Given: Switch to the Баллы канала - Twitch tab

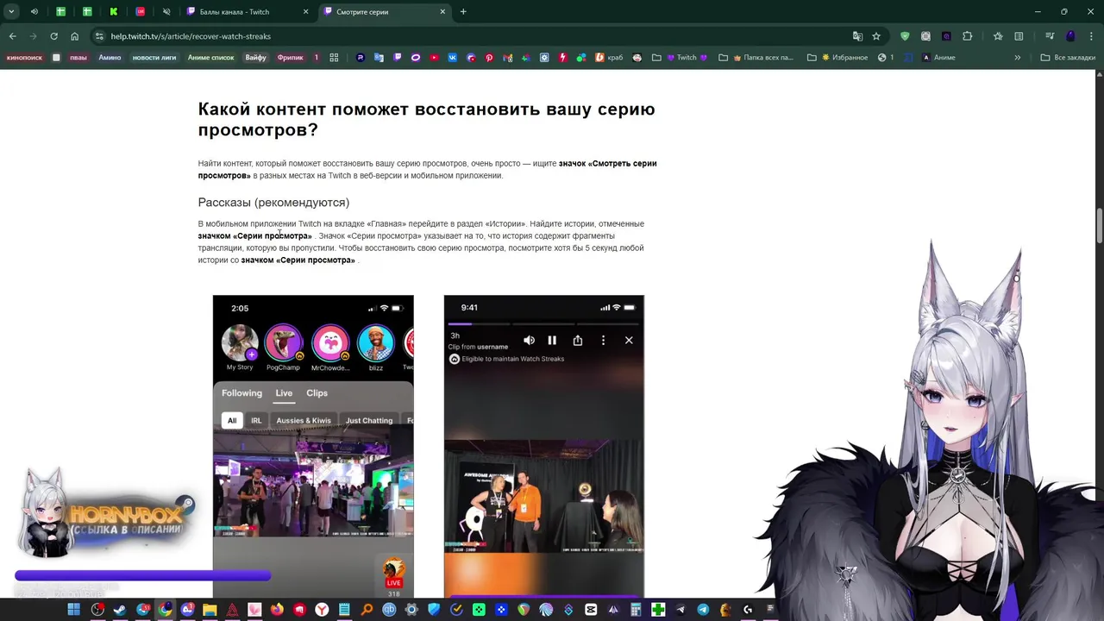Looking at the screenshot, I should (x=246, y=12).
